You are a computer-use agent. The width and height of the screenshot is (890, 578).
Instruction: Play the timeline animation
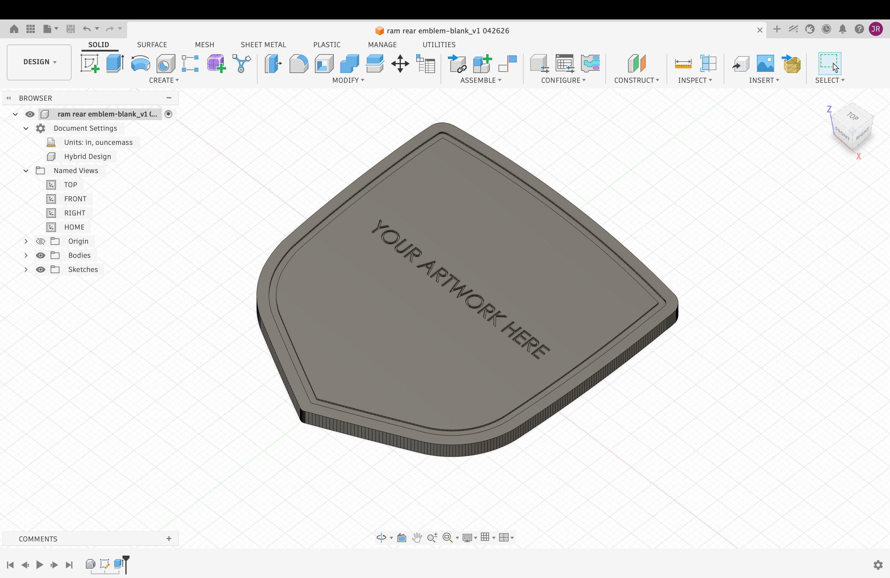[x=40, y=564]
